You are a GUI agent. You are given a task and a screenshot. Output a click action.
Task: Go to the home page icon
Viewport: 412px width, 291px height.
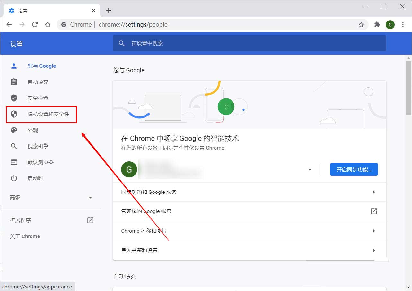click(x=48, y=25)
